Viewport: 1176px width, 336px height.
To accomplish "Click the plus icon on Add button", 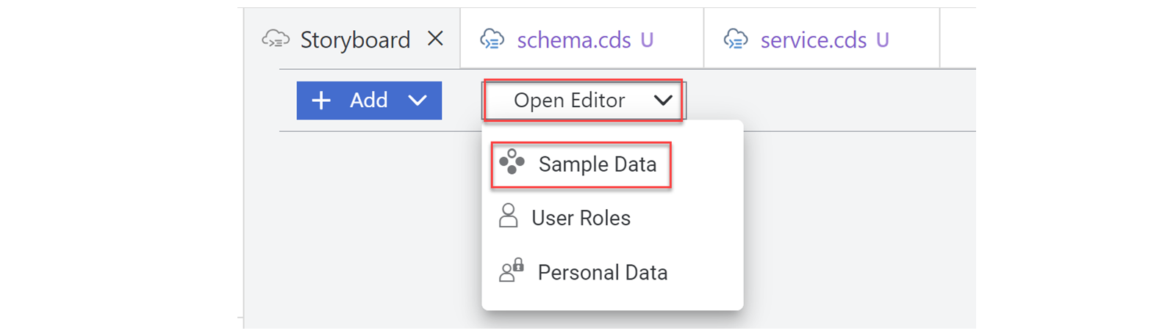I will [x=321, y=101].
